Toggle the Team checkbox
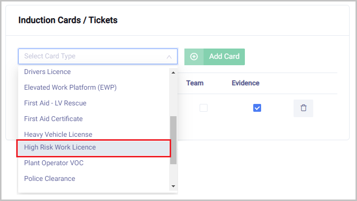 click(204, 108)
